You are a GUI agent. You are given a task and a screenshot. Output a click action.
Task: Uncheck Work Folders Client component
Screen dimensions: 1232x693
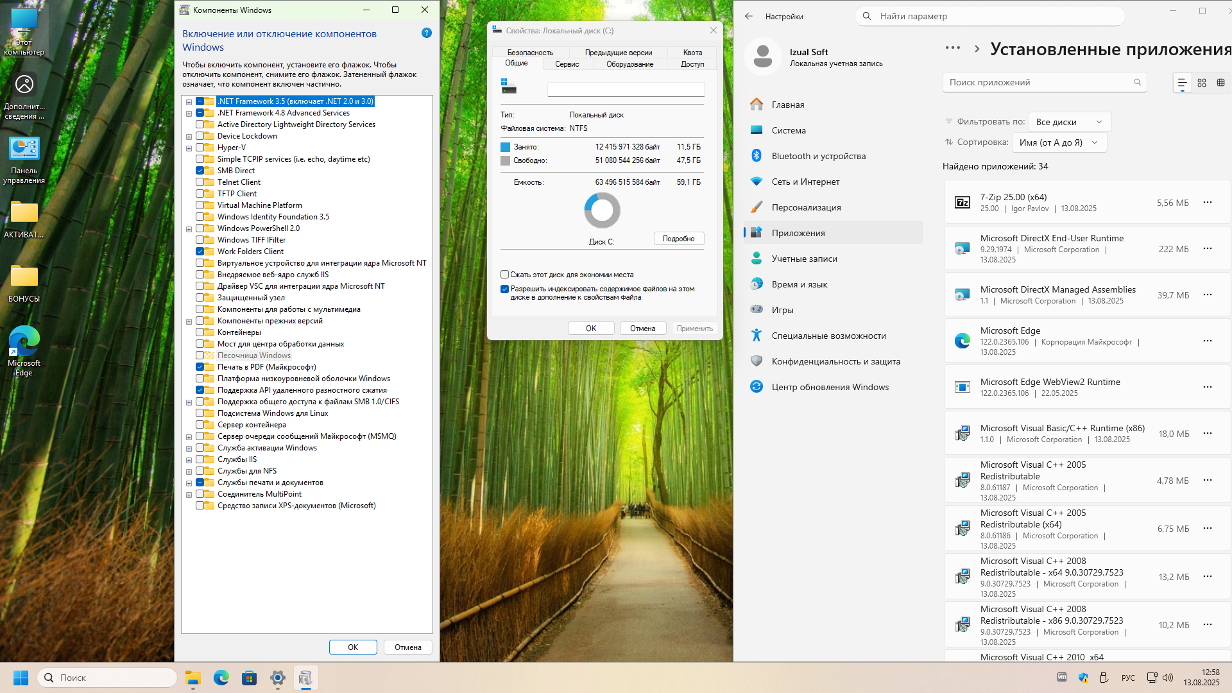(200, 252)
